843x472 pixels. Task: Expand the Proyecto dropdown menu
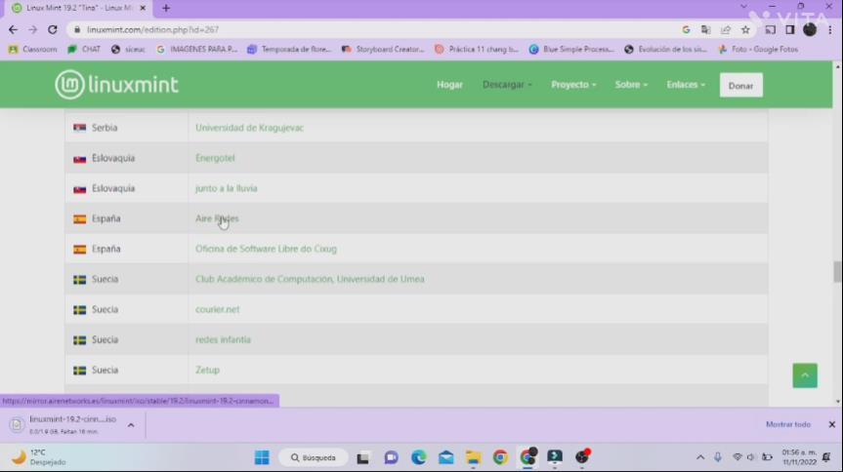573,85
